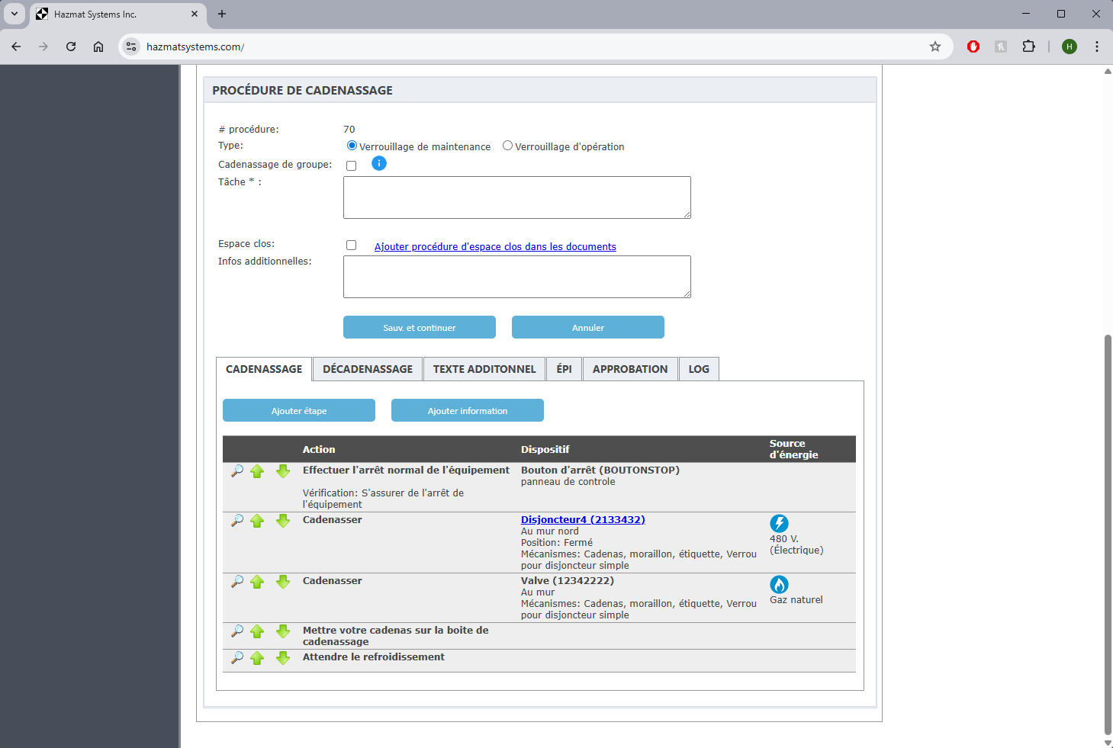
Task: Select Verrouillage d'opération radio button
Action: click(507, 146)
